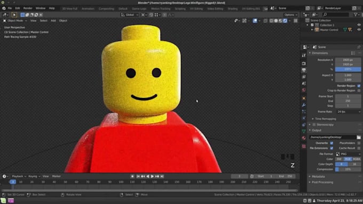Toggle the Overwrite checkbox
This screenshot has height=204, width=363.
[x=332, y=143]
